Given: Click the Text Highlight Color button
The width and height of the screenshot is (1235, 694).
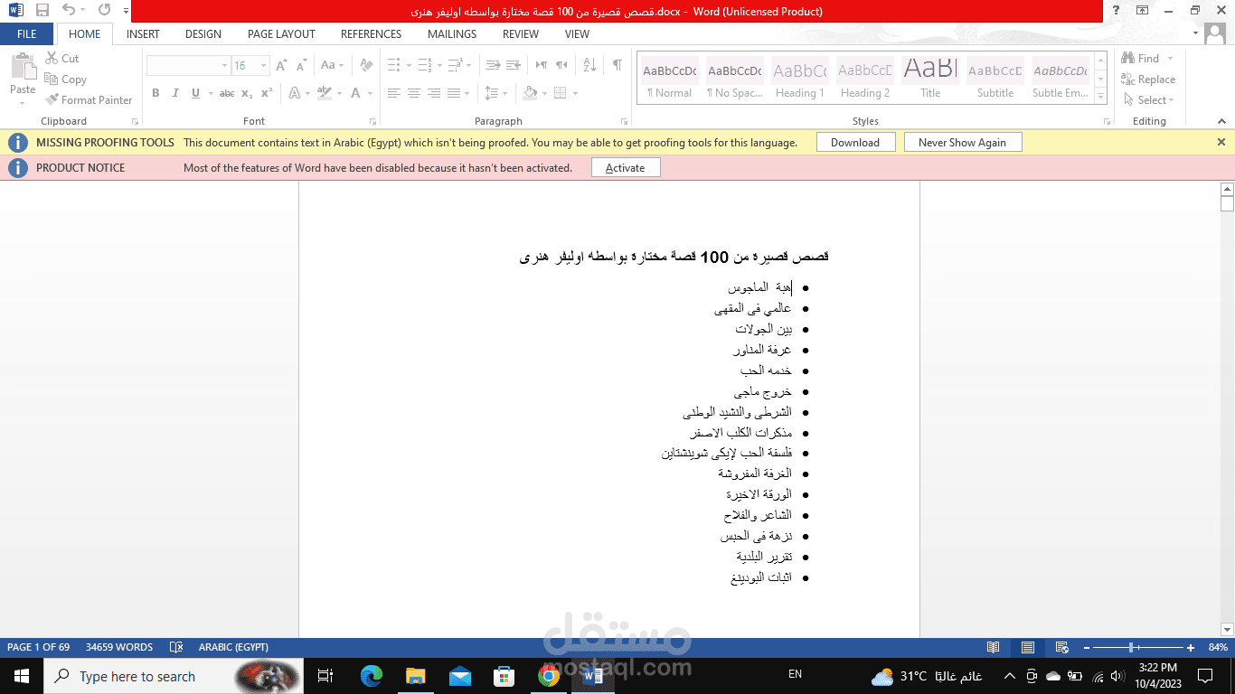Looking at the screenshot, I should point(324,93).
